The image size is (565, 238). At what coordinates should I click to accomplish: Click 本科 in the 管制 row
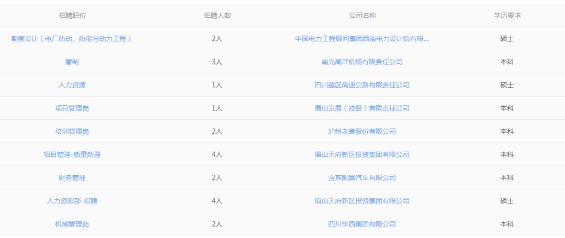point(507,62)
